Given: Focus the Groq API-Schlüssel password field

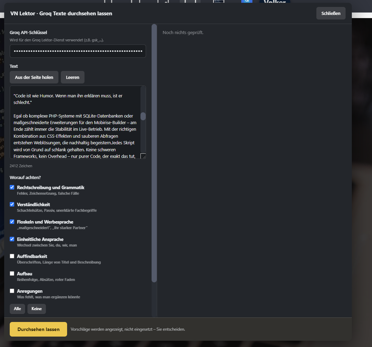Looking at the screenshot, I should click(78, 51).
